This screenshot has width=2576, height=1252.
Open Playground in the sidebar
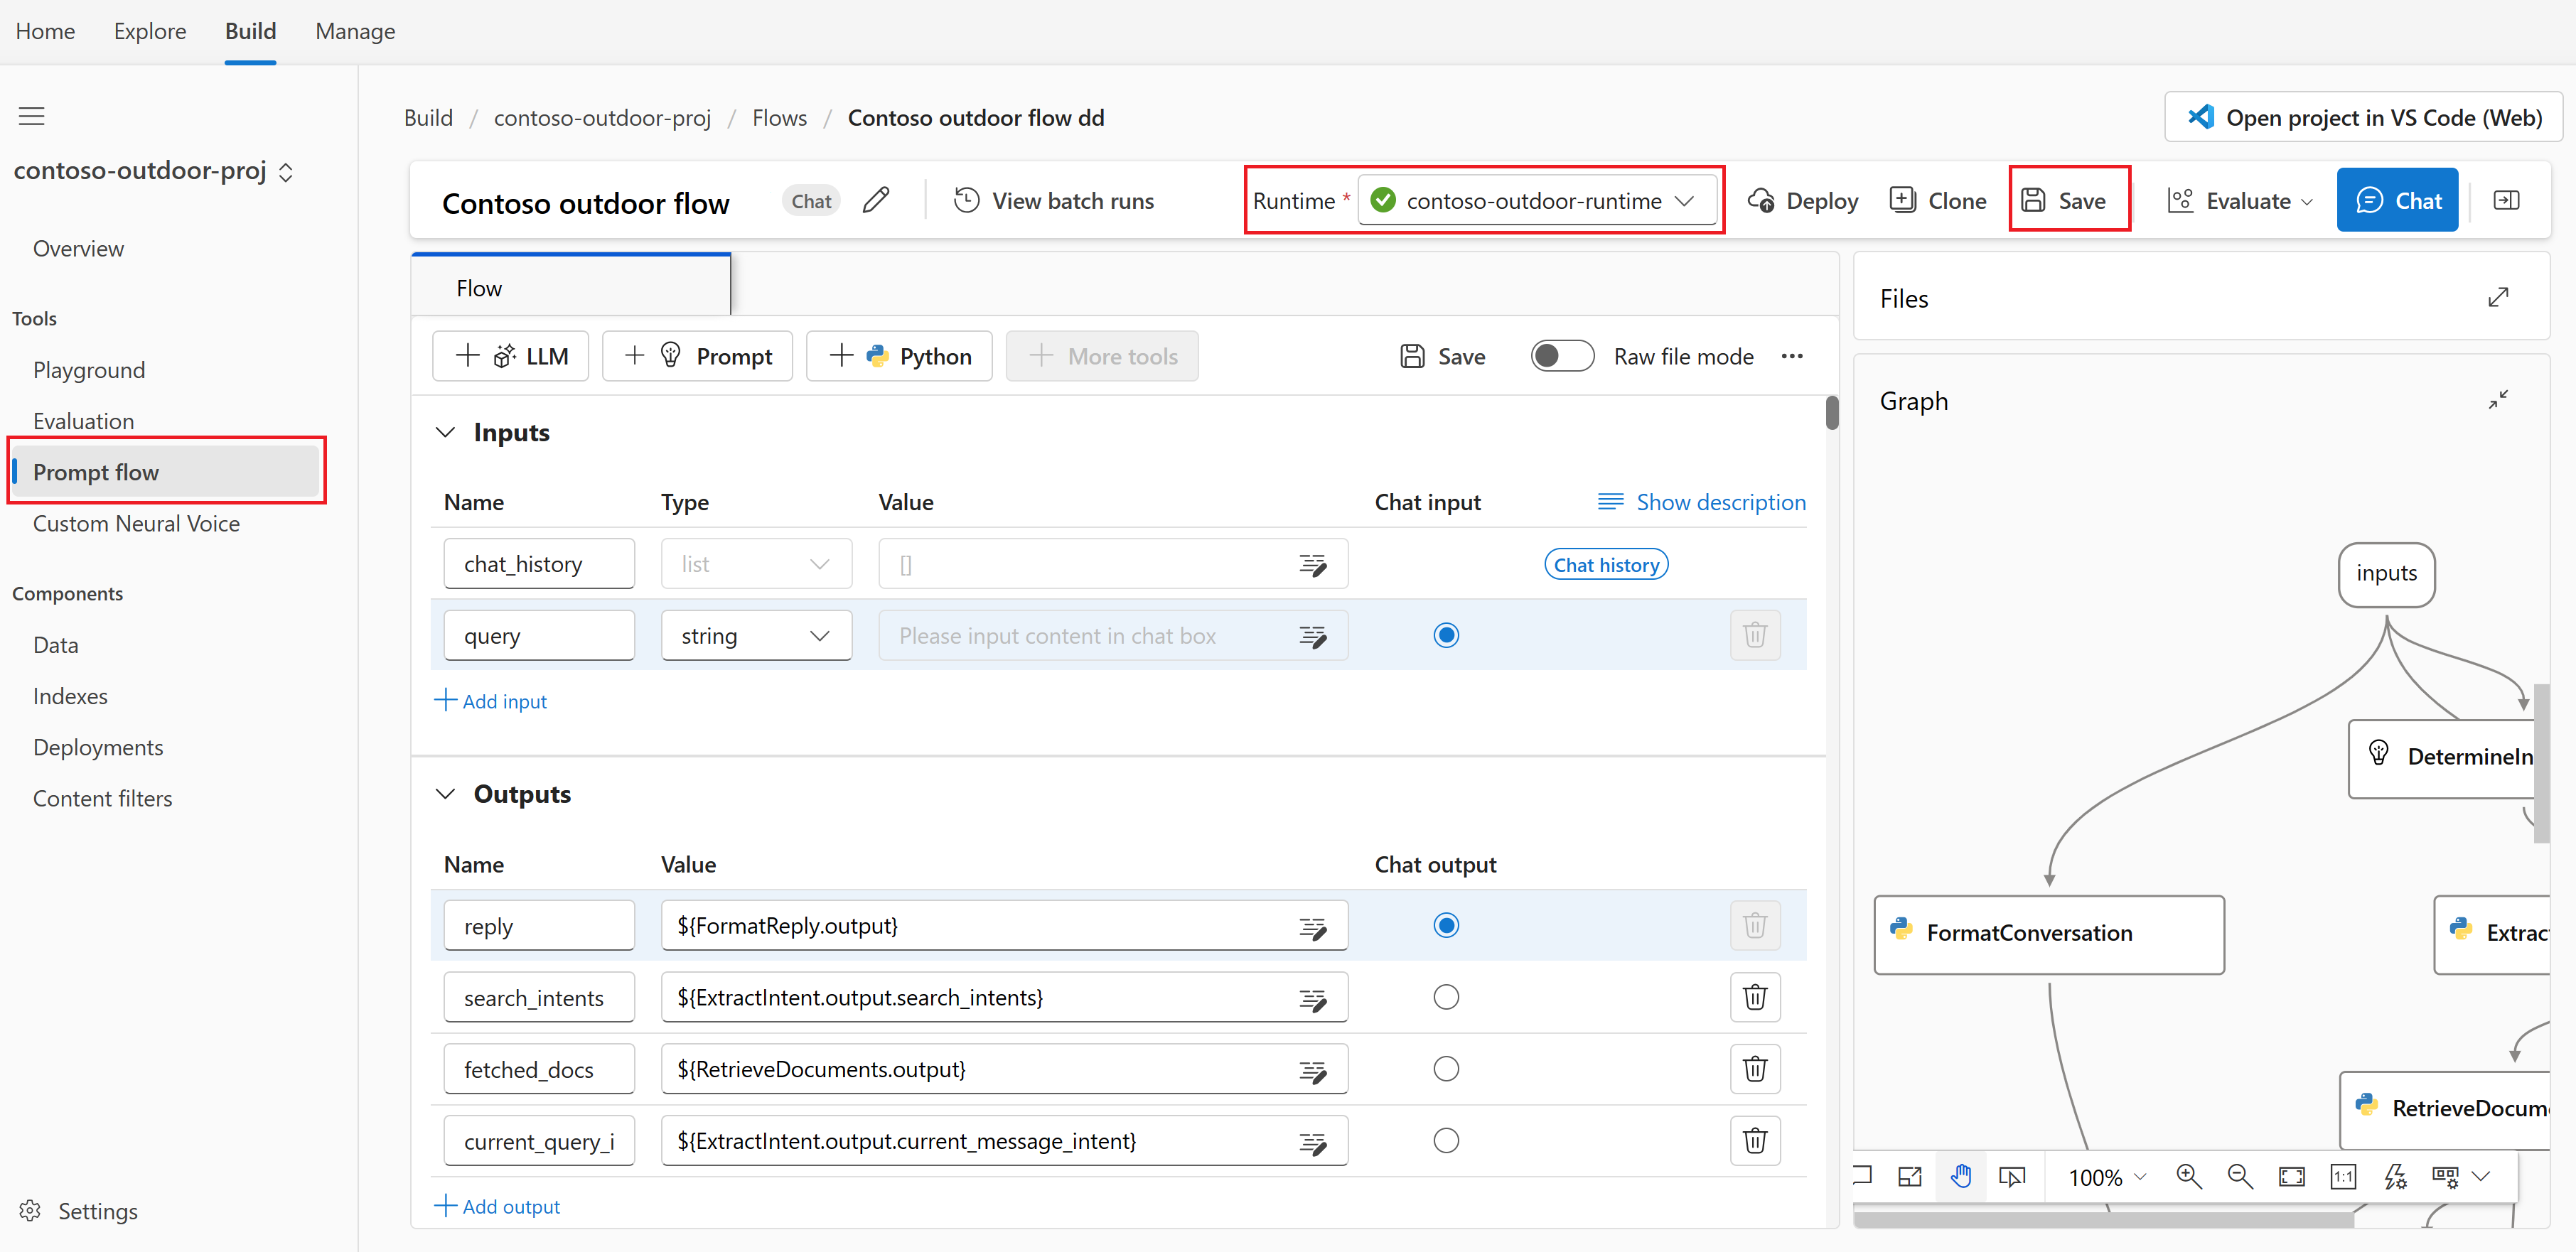89,370
